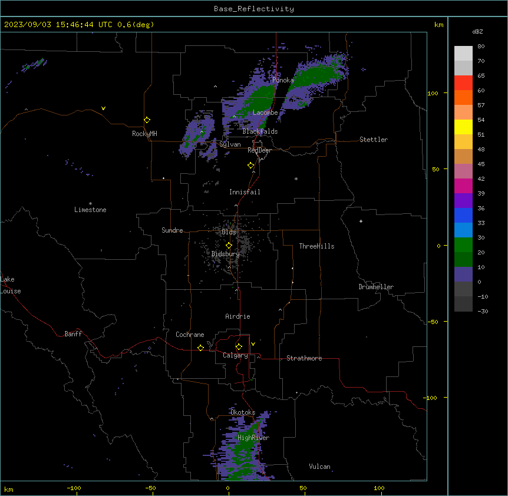Select white plus marker north of Drumheller
The width and height of the screenshot is (508, 496).
[x=361, y=221]
